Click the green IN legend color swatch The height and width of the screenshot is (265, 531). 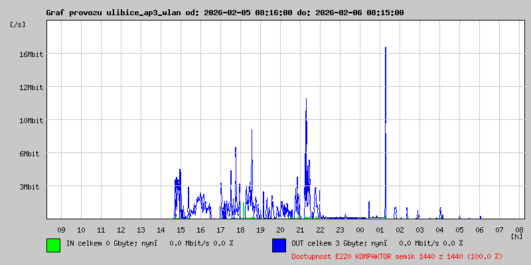click(53, 245)
